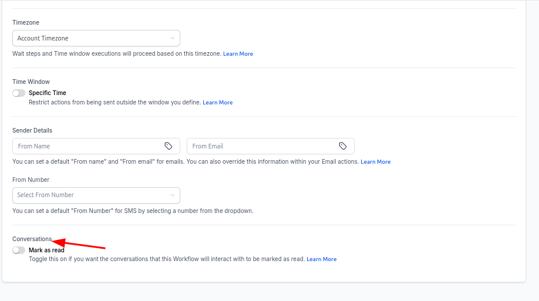Click the Mark as read label text
This screenshot has height=301, width=539.
46,250
